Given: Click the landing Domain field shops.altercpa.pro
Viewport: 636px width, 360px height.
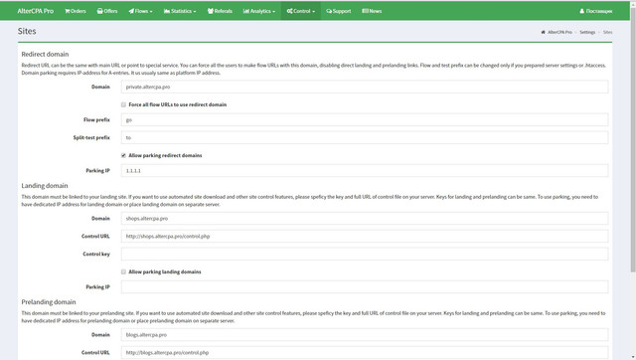Looking at the screenshot, I should [x=365, y=219].
